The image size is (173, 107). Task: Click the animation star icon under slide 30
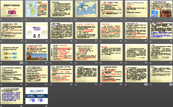pyautogui.click(x=26, y=106)
